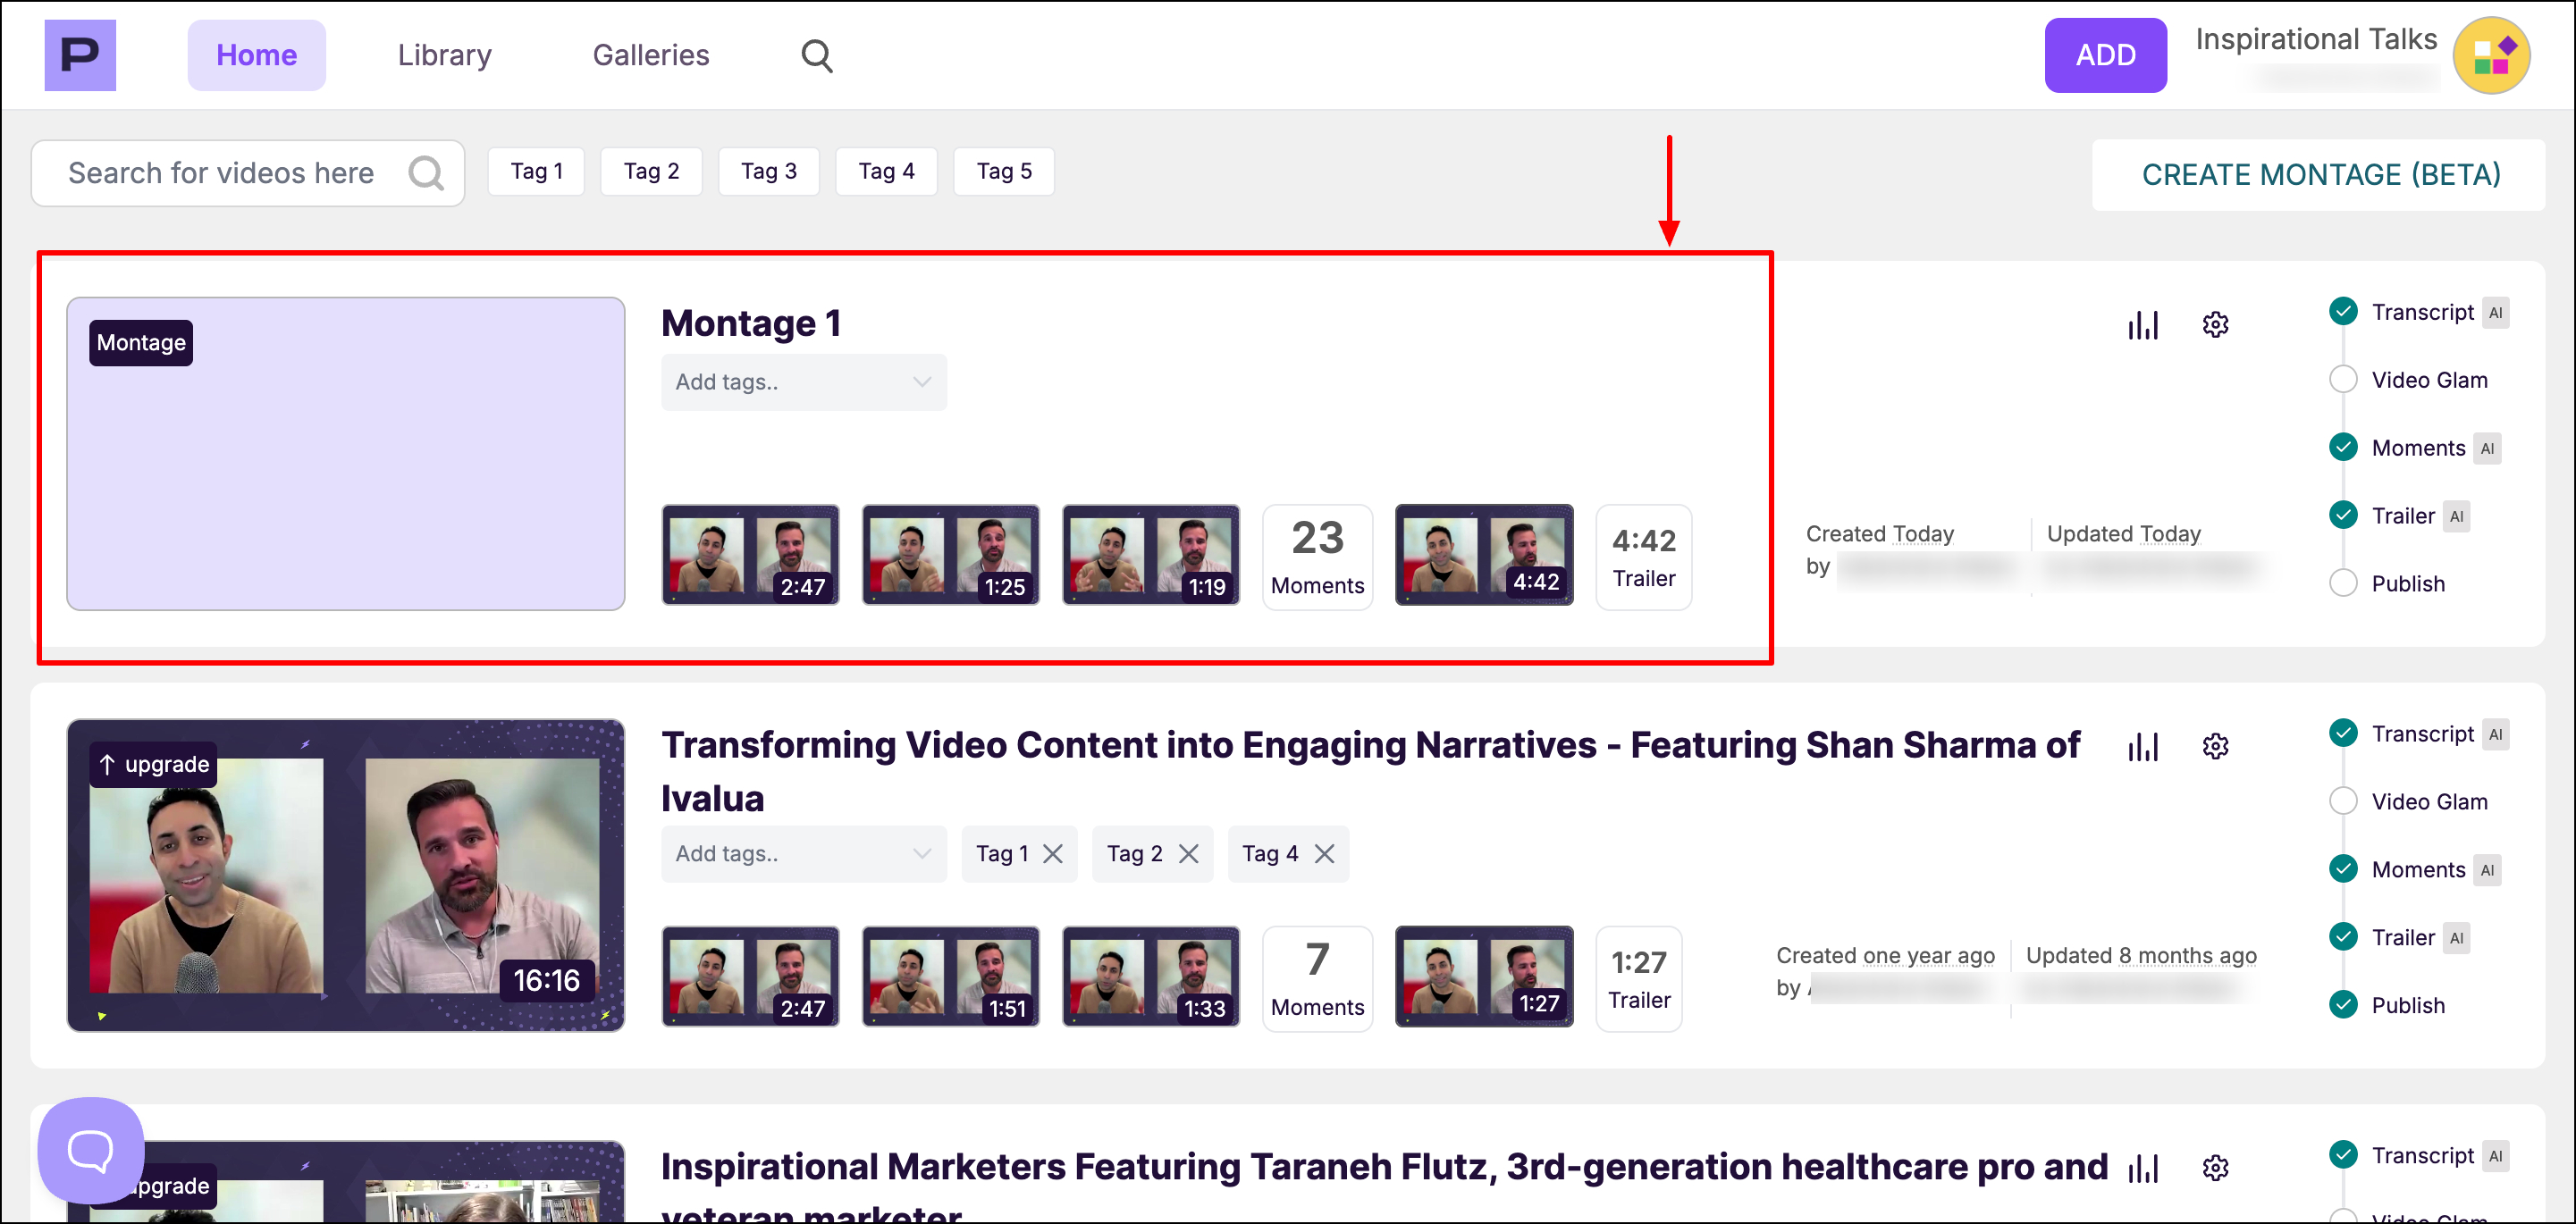Click the ADD button

point(2104,55)
